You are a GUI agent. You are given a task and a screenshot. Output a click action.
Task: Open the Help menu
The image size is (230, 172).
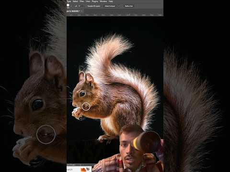(x=111, y=1)
